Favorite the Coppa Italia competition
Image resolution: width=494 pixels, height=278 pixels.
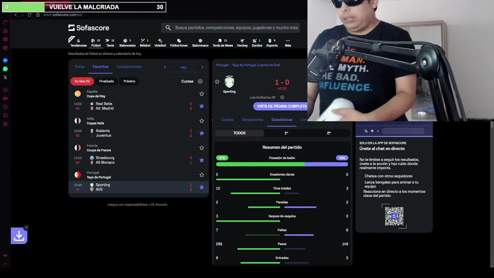coord(201,121)
